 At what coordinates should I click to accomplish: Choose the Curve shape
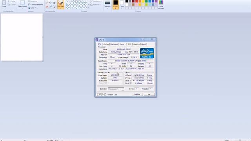[x=71, y=2]
